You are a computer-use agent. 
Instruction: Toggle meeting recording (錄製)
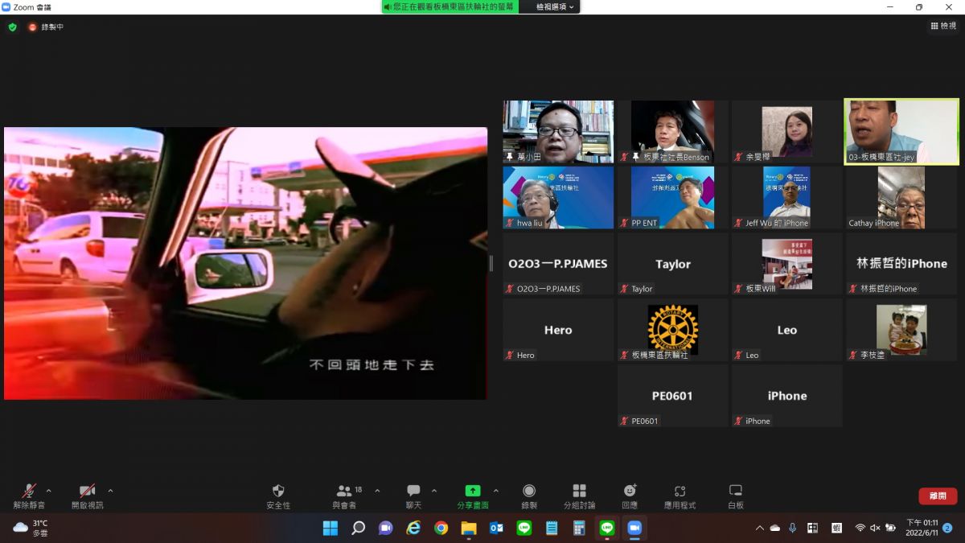tap(529, 496)
